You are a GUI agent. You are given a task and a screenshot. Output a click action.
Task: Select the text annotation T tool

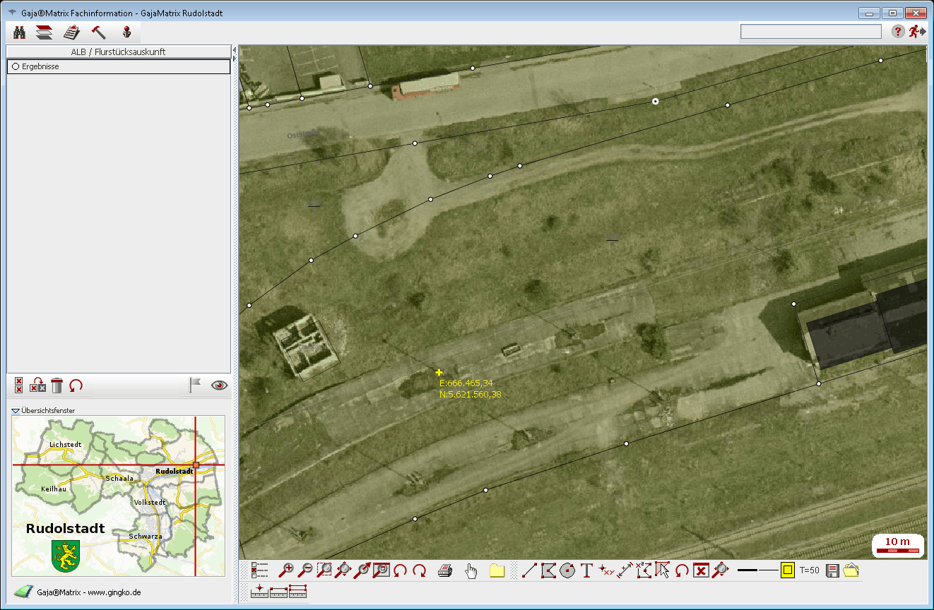coord(586,570)
